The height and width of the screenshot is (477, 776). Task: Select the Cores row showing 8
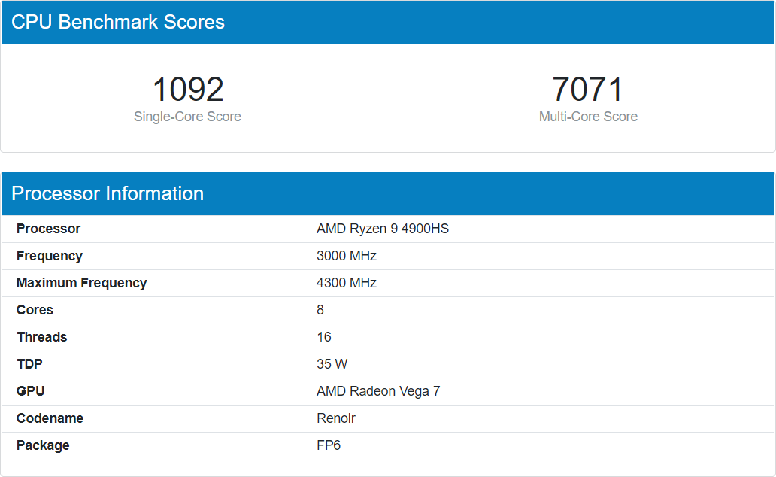coord(34,310)
